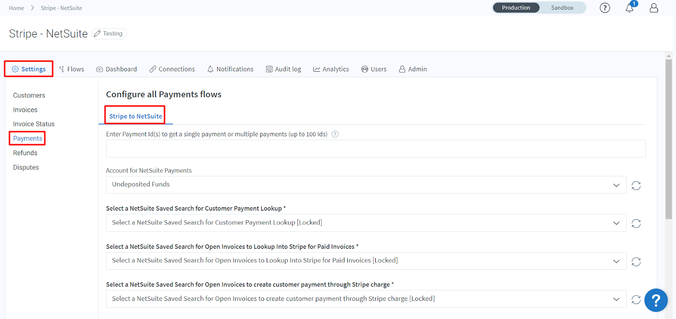This screenshot has height=319, width=676.
Task: Refresh the create customer payment through Stripe charge list
Action: tap(636, 300)
